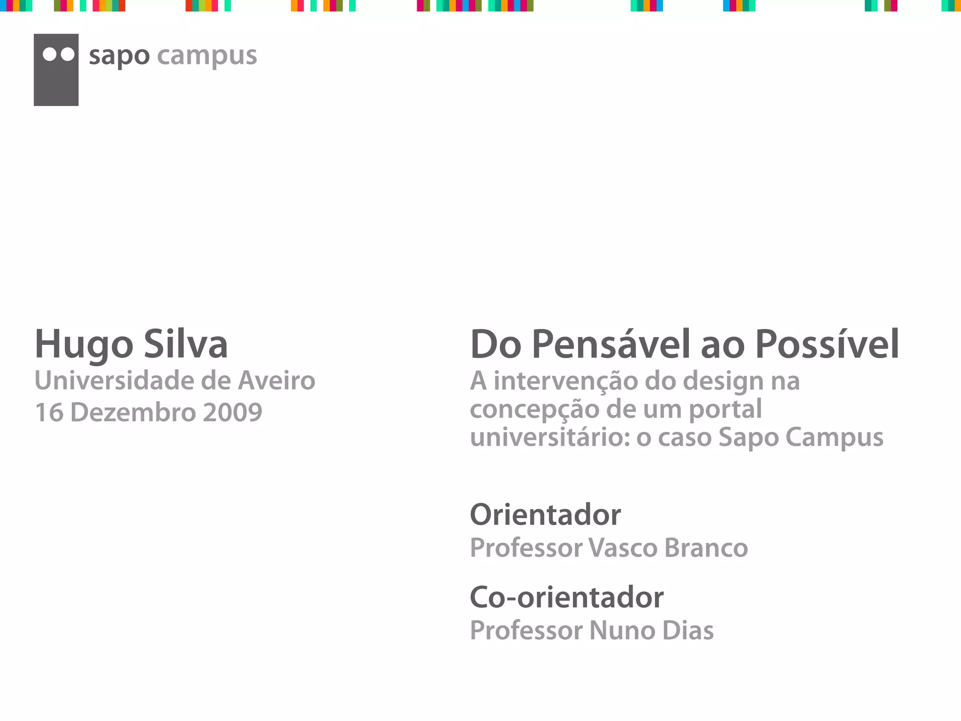
Task: Select the title 'Do Pensável ao Possível'
Action: 684,344
